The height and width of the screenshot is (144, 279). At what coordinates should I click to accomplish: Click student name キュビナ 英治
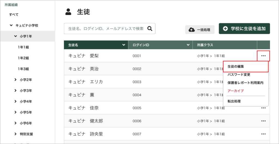pyautogui.click(x=83, y=69)
